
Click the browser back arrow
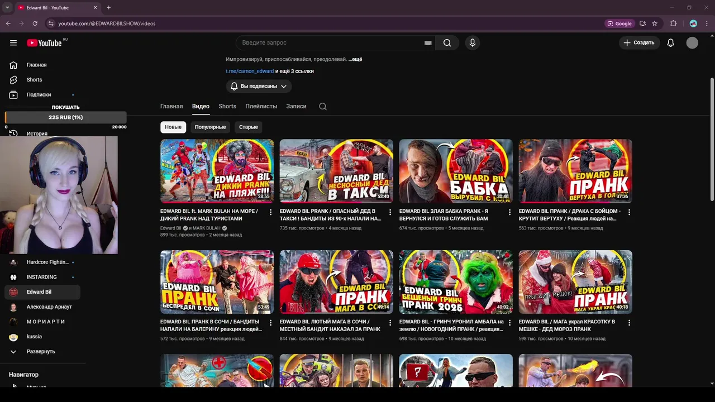[x=8, y=23]
